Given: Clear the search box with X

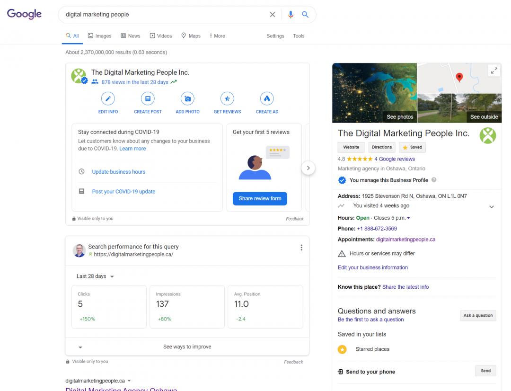Looking at the screenshot, I should [273, 14].
